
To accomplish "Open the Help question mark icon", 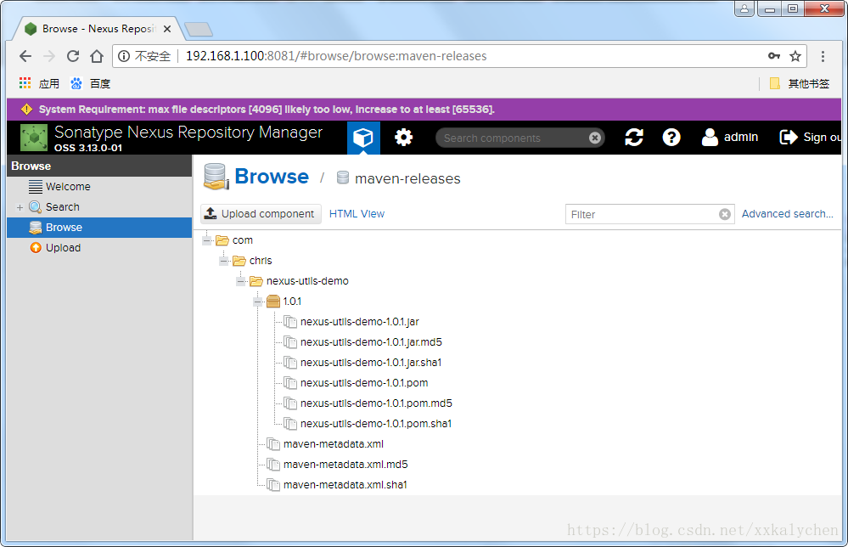I will 671,138.
